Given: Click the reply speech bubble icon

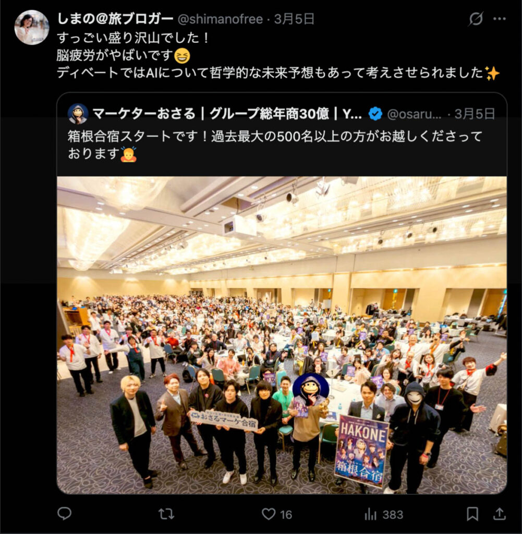Looking at the screenshot, I should click(x=64, y=514).
